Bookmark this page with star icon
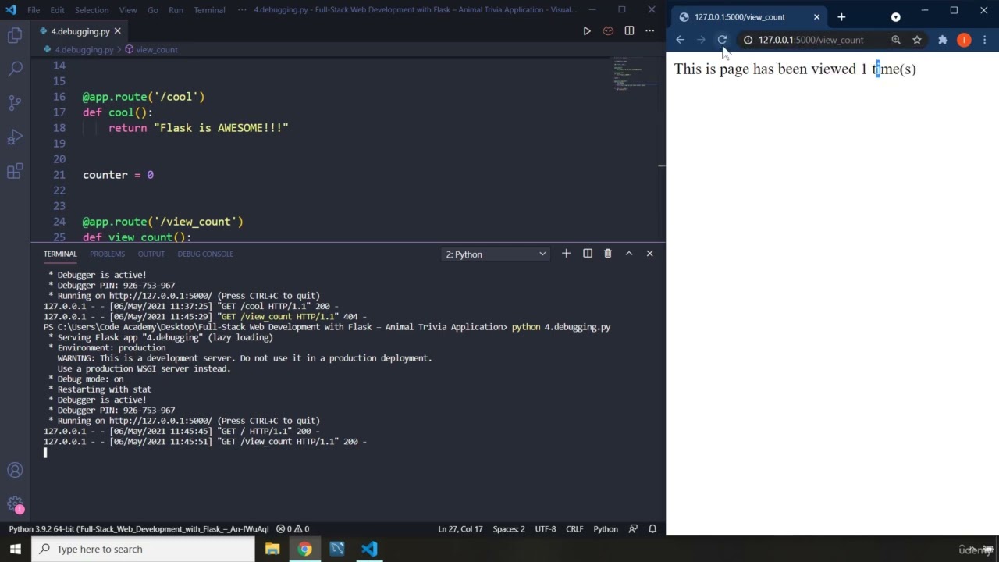The height and width of the screenshot is (562, 999). (x=917, y=40)
